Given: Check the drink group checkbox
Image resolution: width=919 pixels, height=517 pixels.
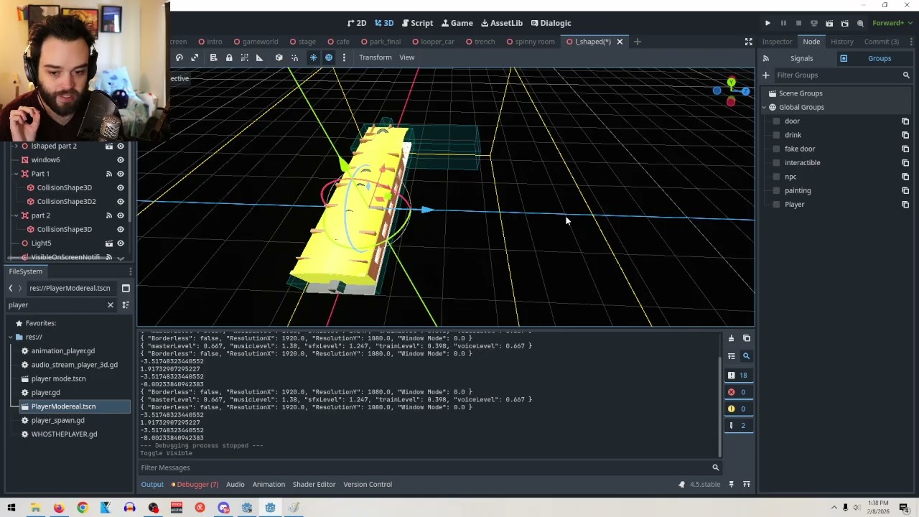Looking at the screenshot, I should pyautogui.click(x=777, y=135).
